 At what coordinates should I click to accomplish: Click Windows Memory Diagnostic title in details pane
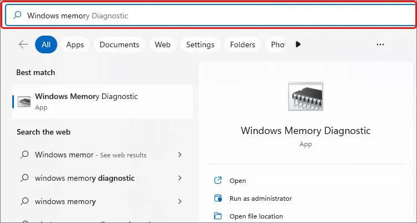pos(306,131)
